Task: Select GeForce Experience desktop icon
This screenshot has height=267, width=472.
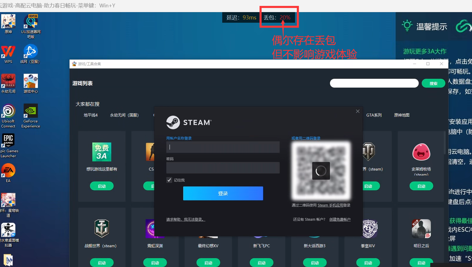Action: coord(31,116)
